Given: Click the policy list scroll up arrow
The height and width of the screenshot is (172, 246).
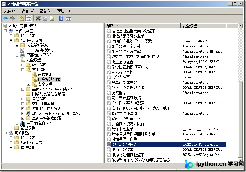Looking at the screenshot, I should click(240, 26).
